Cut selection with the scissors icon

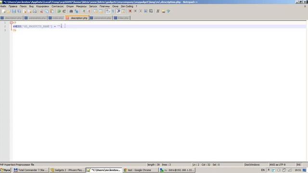(41, 12)
